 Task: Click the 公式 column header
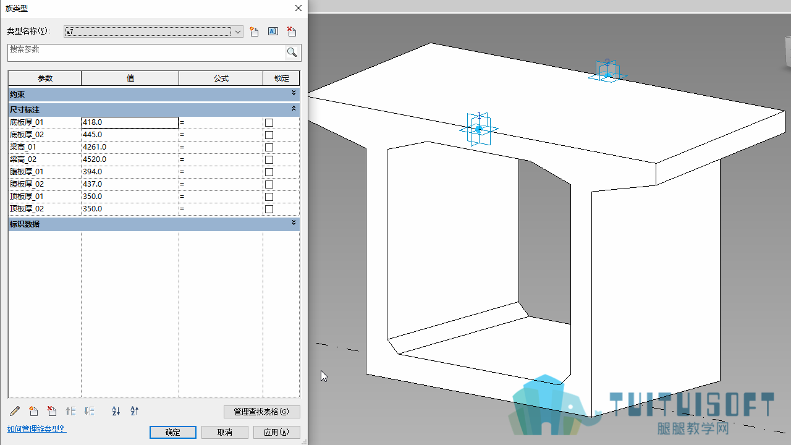(221, 78)
